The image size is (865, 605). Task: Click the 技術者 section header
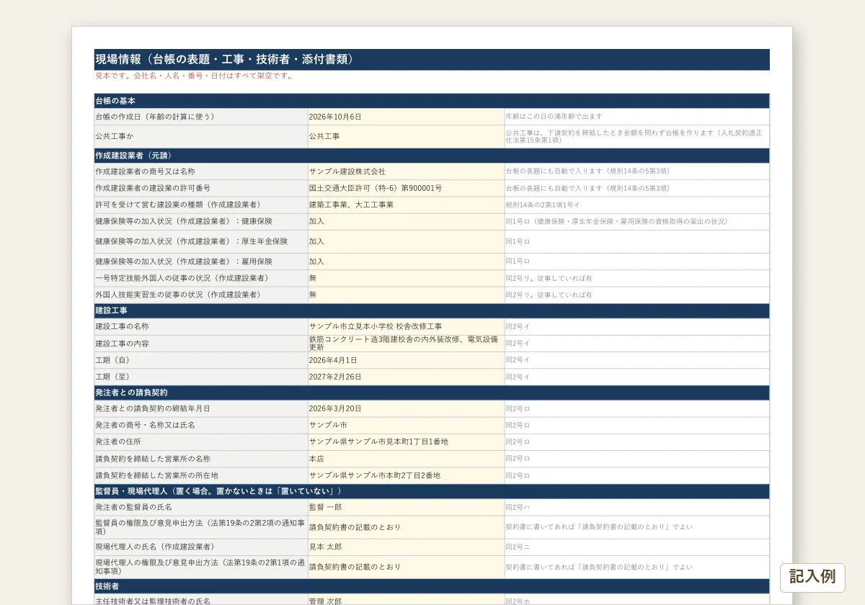pyautogui.click(x=432, y=586)
